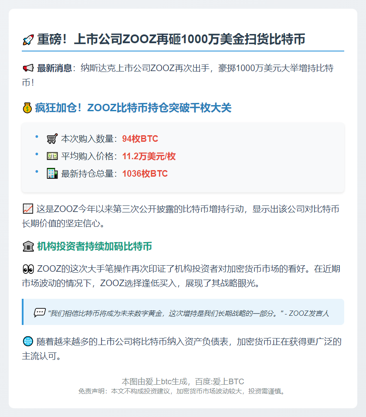366x417 pixels.
Task: Click the office building icon beside 最新持仓总量
Action: (53, 173)
